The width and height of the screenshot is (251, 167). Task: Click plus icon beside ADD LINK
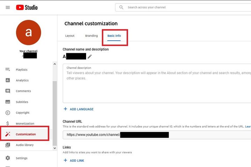[65, 160]
